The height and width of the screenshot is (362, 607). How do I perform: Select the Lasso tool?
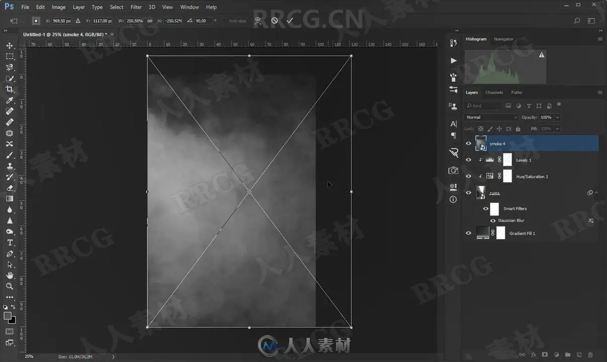pos(10,67)
